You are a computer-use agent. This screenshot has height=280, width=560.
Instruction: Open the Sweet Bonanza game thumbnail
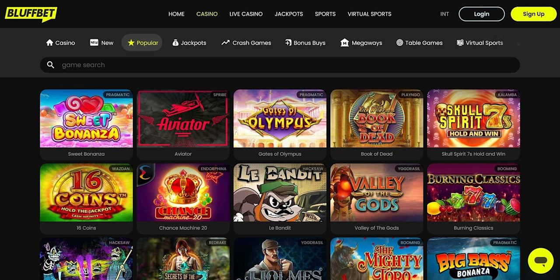pyautogui.click(x=86, y=119)
